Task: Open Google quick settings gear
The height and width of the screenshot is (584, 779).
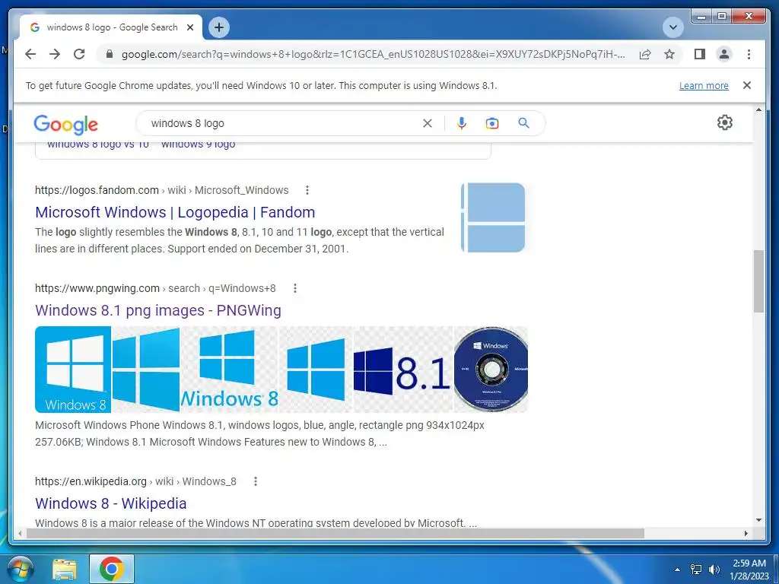Action: (725, 122)
